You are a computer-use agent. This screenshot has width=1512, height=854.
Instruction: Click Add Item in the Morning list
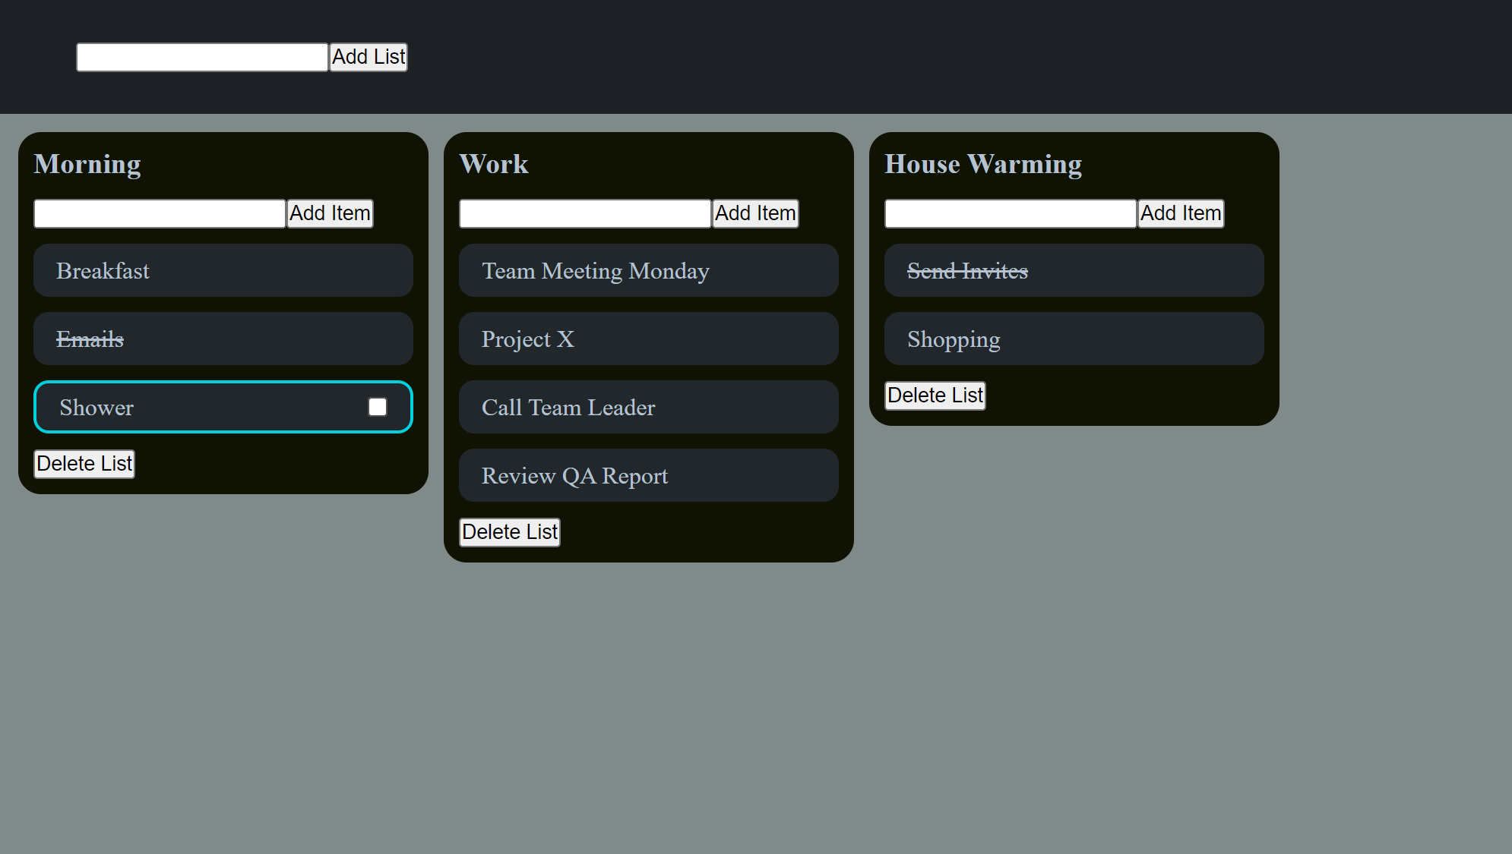(329, 213)
